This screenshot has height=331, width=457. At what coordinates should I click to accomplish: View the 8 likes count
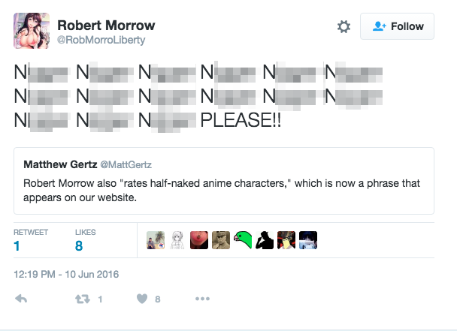click(79, 246)
